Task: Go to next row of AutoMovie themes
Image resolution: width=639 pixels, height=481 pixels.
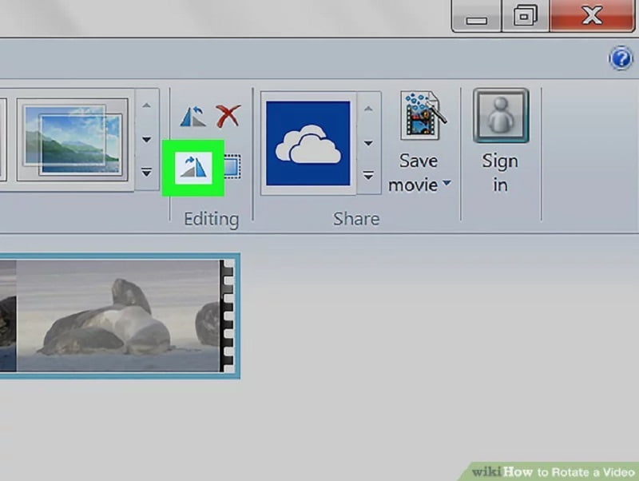Action: [147, 139]
